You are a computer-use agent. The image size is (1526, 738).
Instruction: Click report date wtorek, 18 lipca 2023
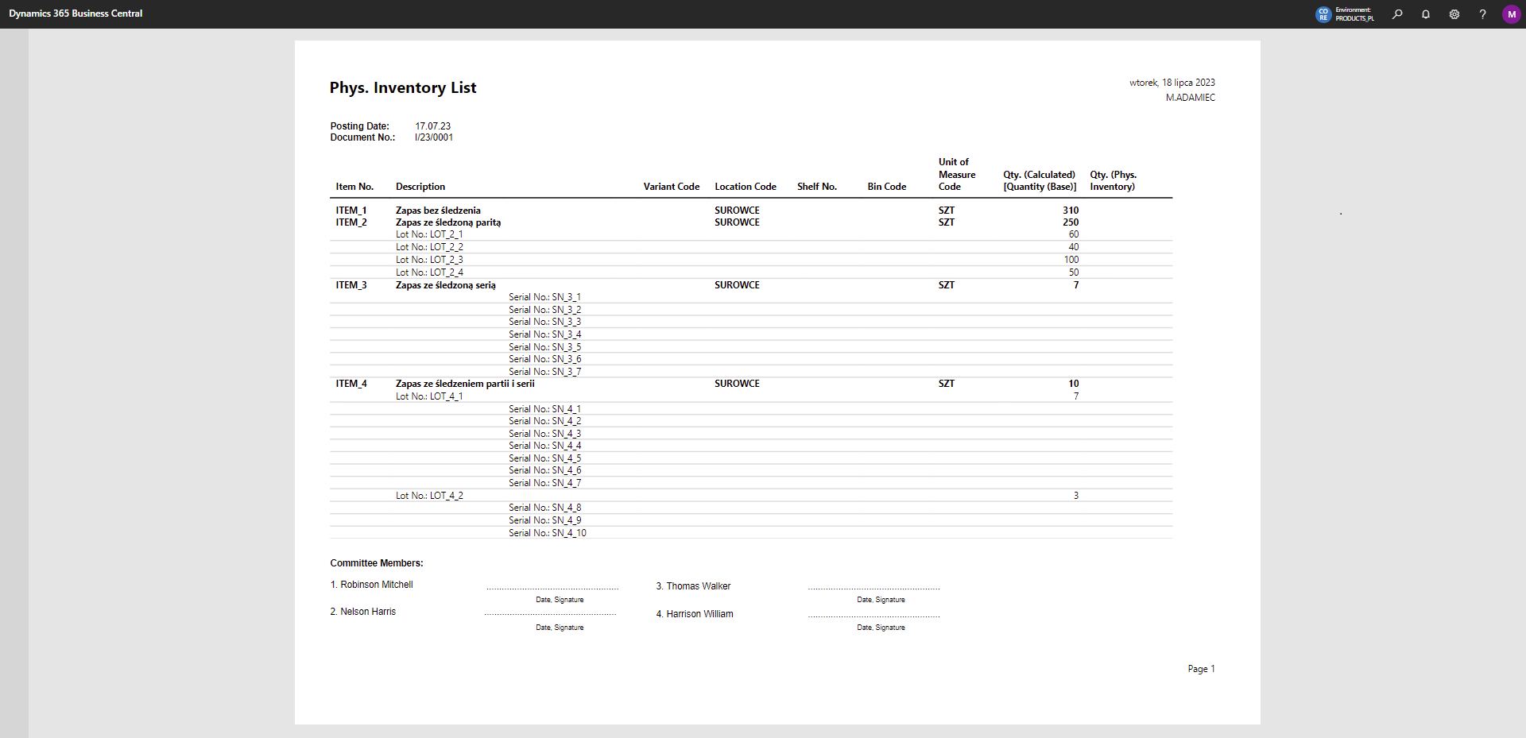(1172, 83)
